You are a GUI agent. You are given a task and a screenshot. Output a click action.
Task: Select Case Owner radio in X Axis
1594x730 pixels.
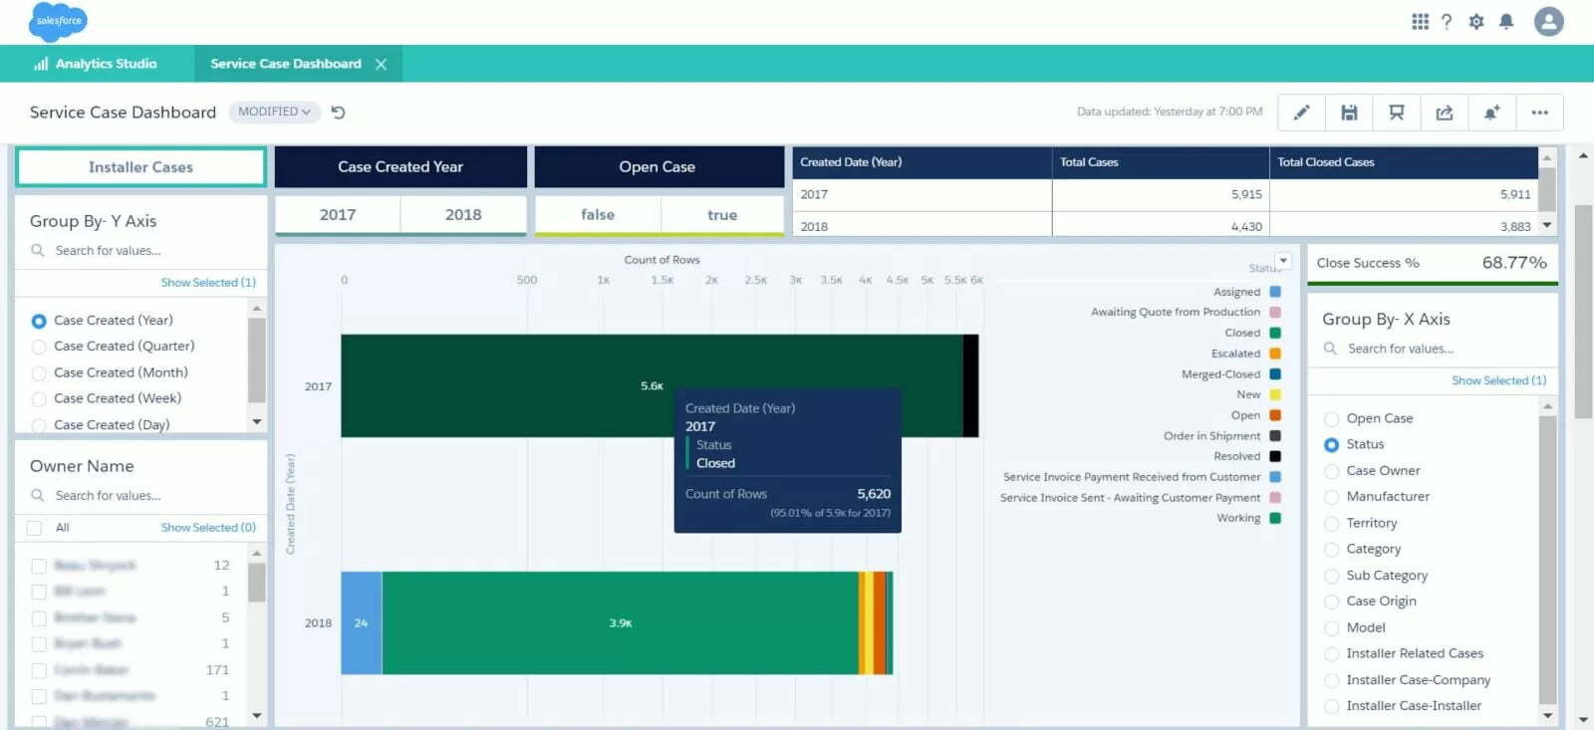[x=1331, y=471]
